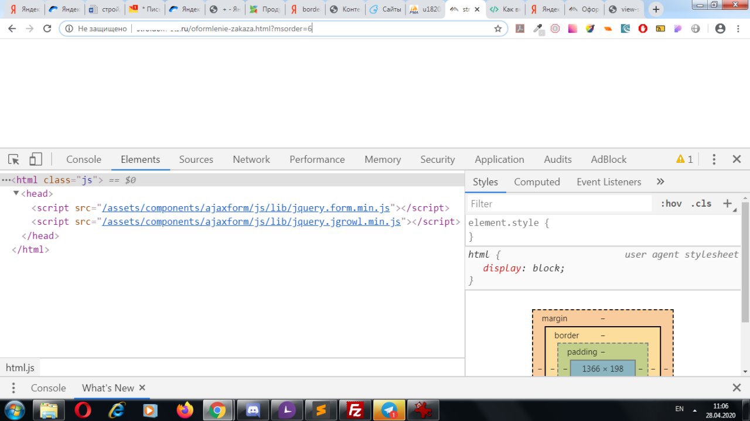Image resolution: width=750 pixels, height=421 pixels.
Task: Bookmark this page with star icon
Action: pyautogui.click(x=498, y=29)
